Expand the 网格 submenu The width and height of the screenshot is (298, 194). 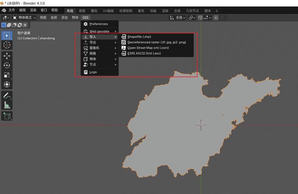pyautogui.click(x=100, y=54)
